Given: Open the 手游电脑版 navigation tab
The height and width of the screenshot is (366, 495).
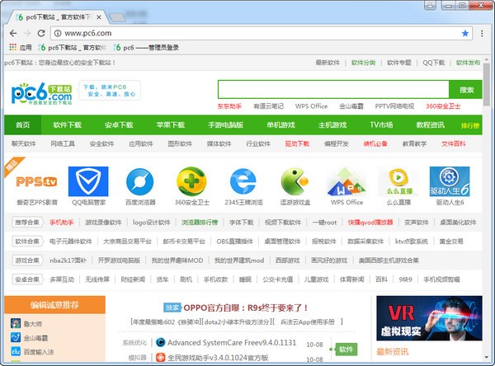Looking at the screenshot, I should (225, 125).
